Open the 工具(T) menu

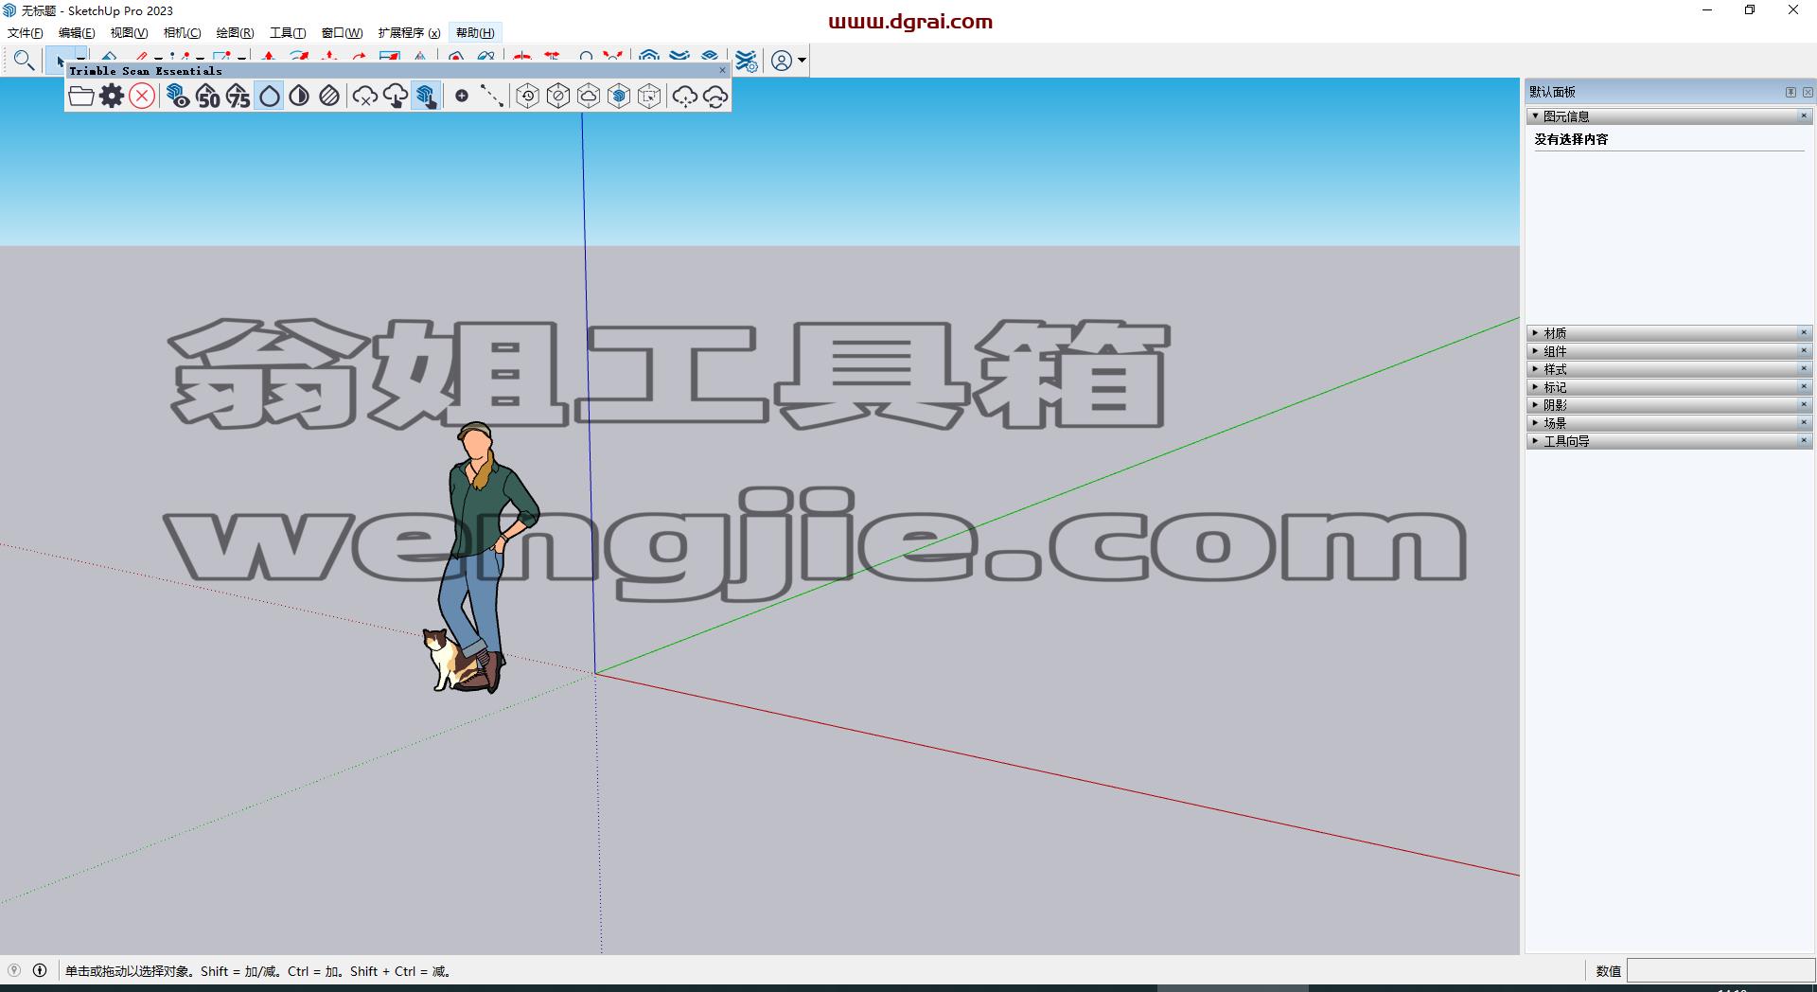288,33
